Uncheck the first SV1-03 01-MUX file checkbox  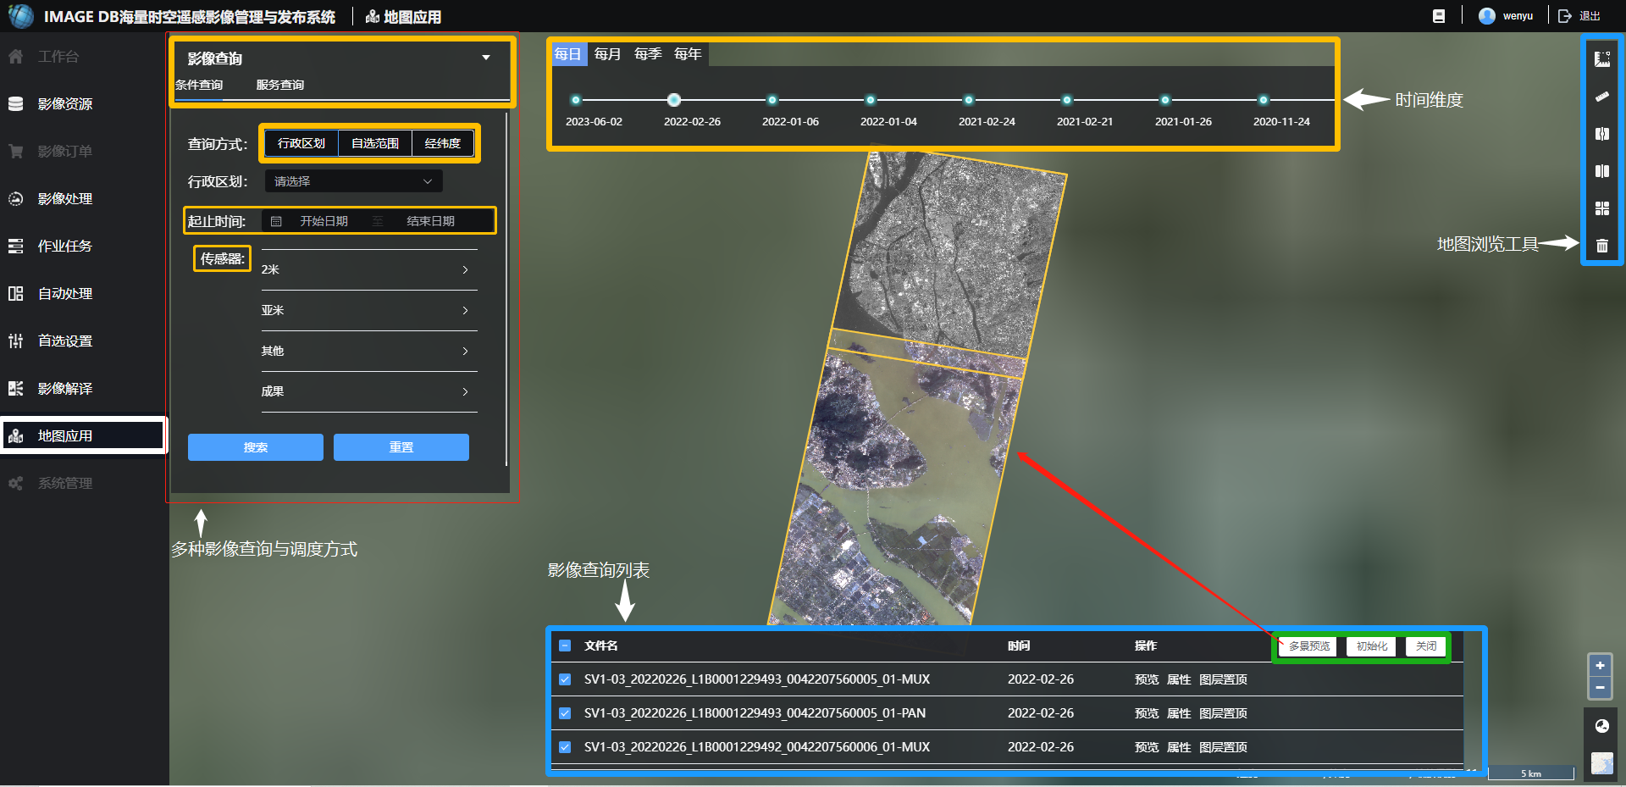(565, 679)
